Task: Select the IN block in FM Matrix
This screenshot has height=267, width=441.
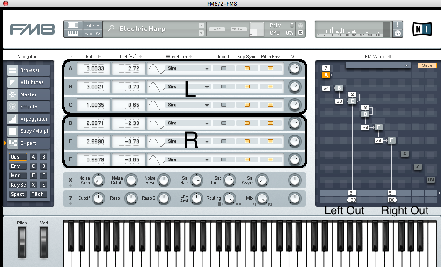Action: pos(431,180)
